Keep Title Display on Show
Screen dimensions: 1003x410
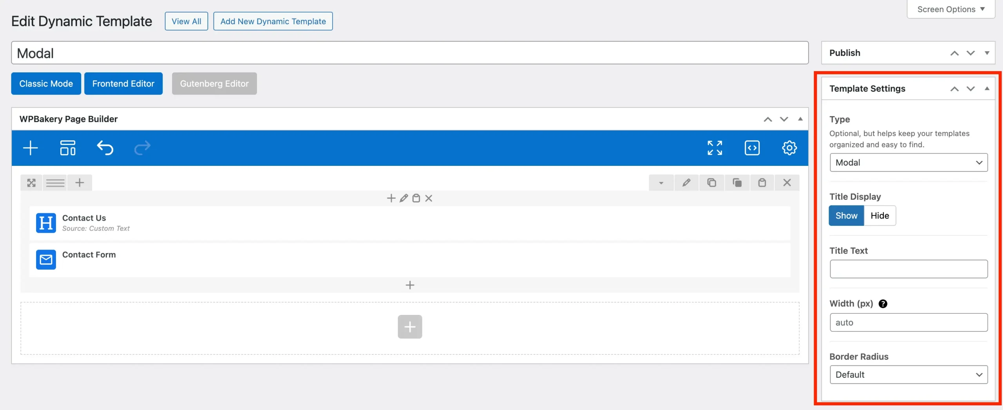click(x=846, y=216)
